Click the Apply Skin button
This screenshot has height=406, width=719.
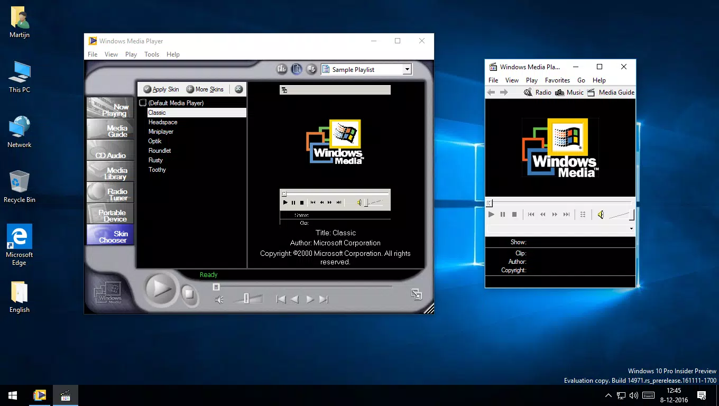coord(161,89)
